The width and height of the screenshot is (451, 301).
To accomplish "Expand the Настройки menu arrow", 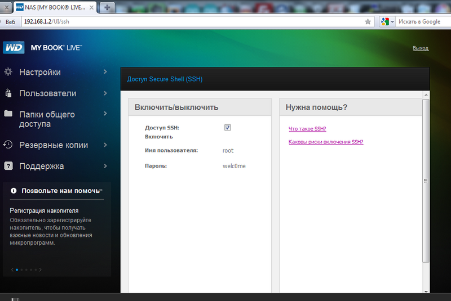I will [x=105, y=72].
